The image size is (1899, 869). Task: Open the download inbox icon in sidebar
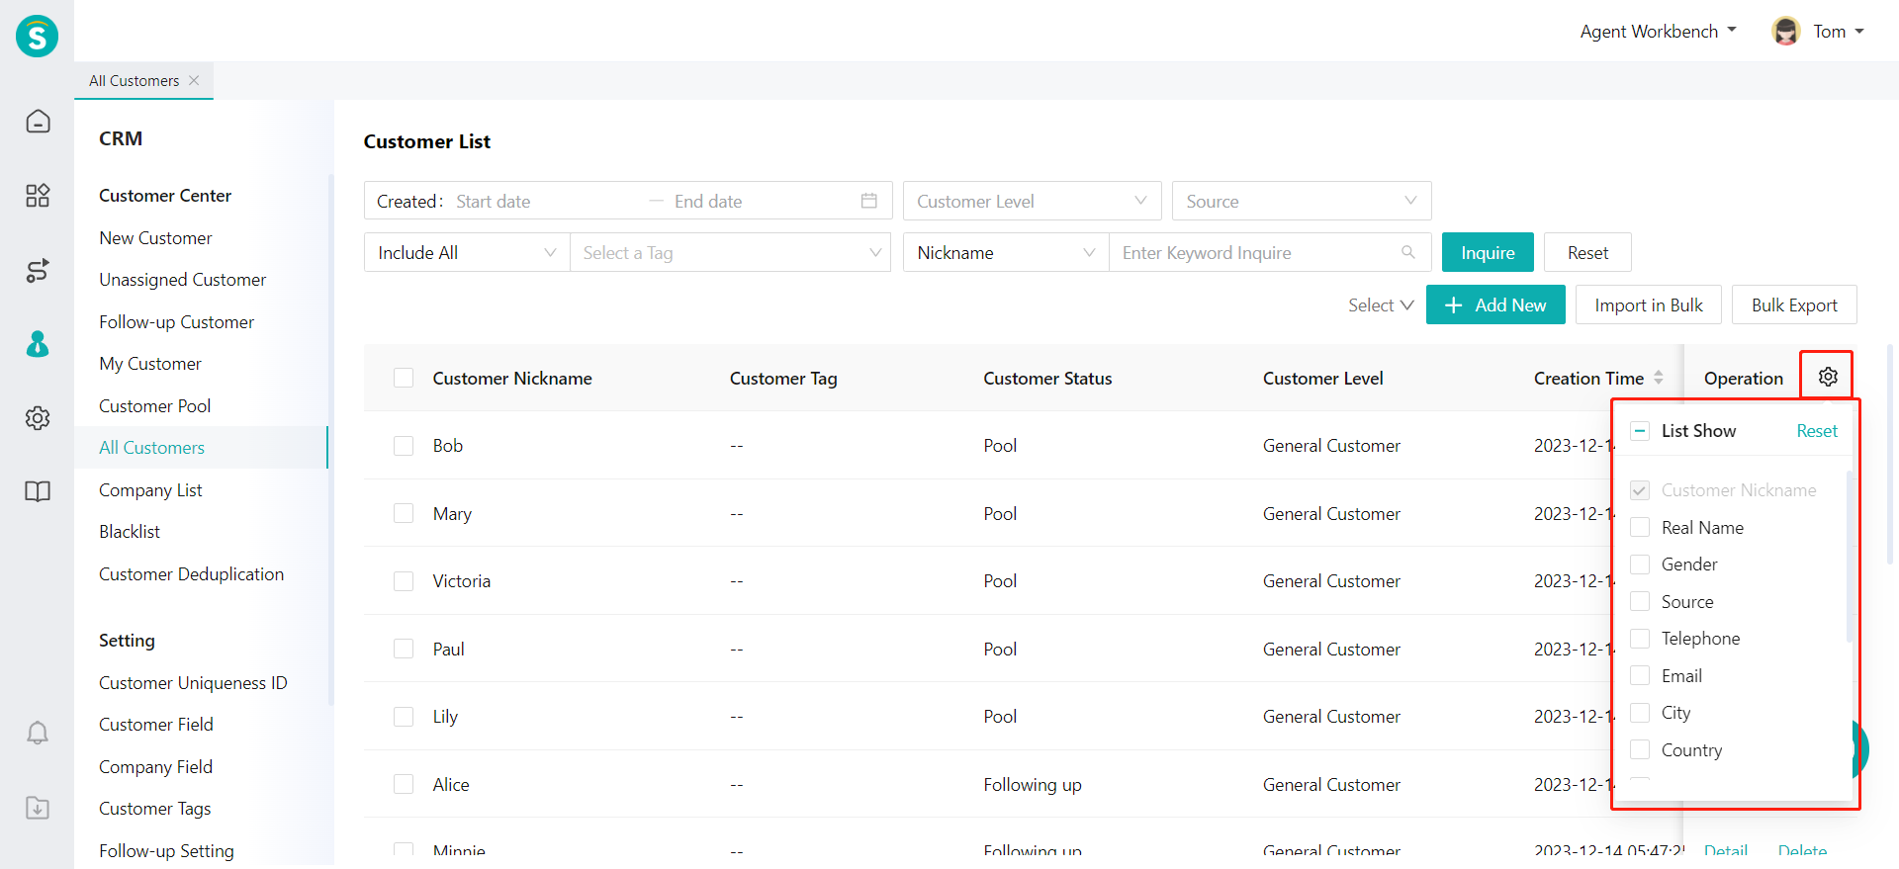pos(38,808)
